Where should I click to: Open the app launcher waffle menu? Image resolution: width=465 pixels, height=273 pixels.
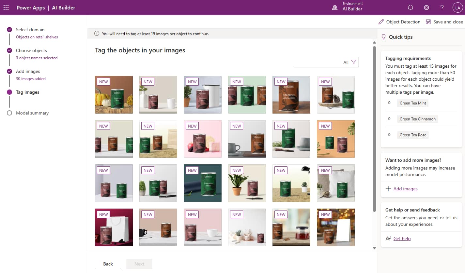(6, 7)
